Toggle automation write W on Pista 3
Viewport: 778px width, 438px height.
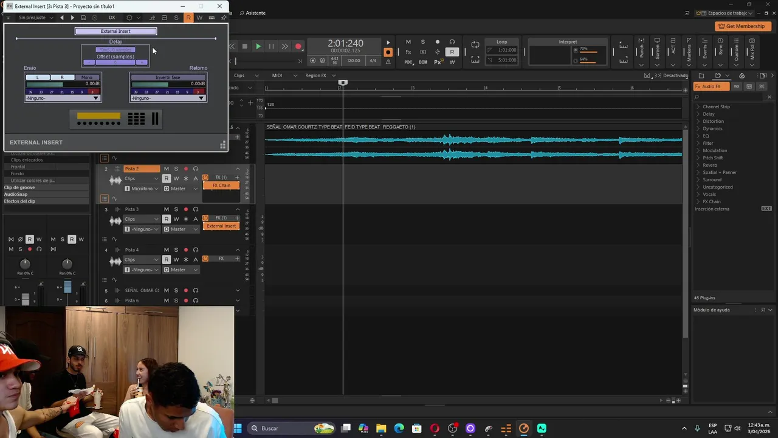[176, 219]
